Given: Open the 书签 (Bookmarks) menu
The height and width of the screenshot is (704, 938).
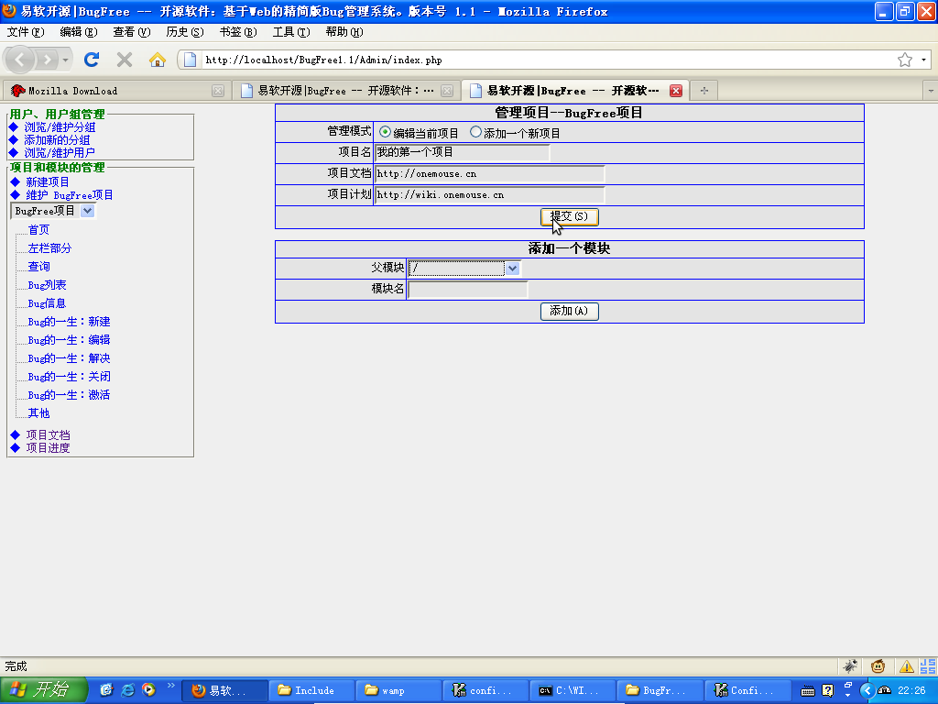Looking at the screenshot, I should coord(238,32).
